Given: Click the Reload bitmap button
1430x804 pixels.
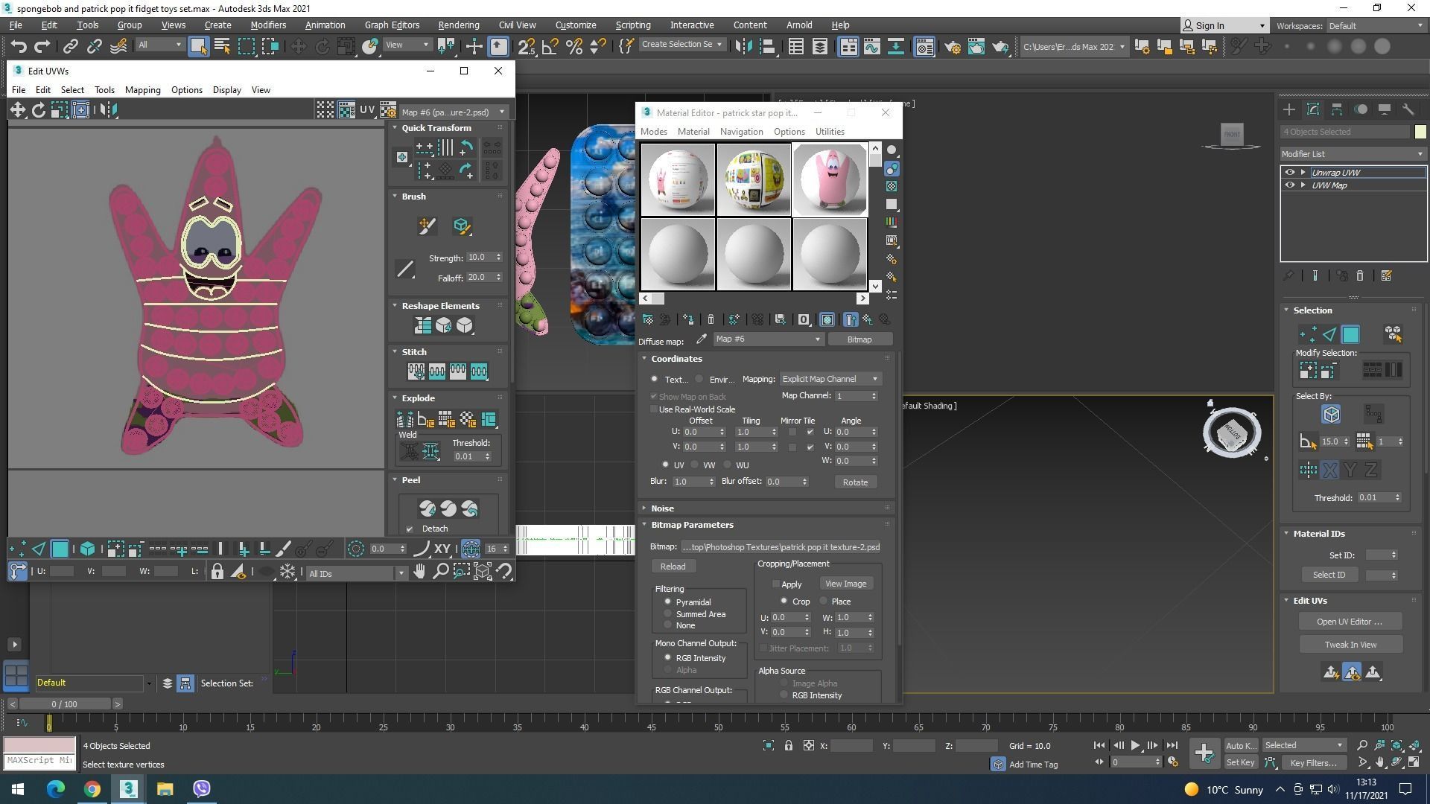Looking at the screenshot, I should [673, 567].
